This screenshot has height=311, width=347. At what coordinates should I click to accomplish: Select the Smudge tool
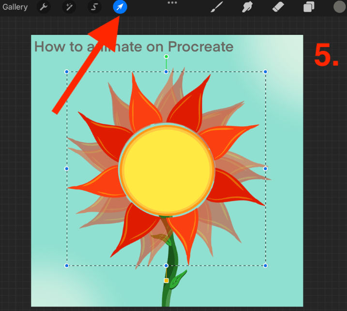pos(247,7)
